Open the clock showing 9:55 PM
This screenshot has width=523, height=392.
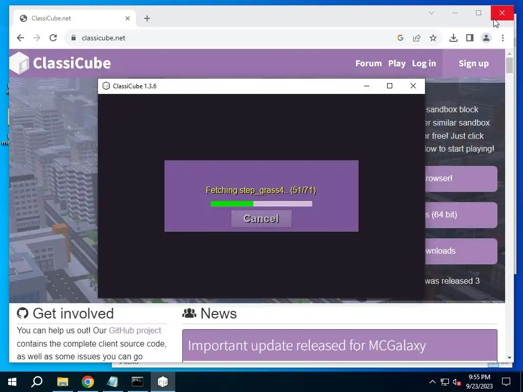[x=479, y=382]
